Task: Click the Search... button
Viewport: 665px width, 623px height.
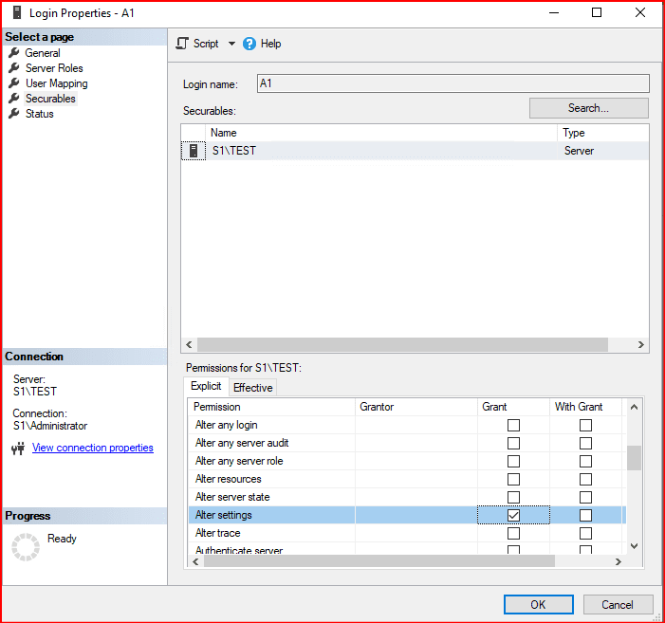Action: tap(588, 108)
